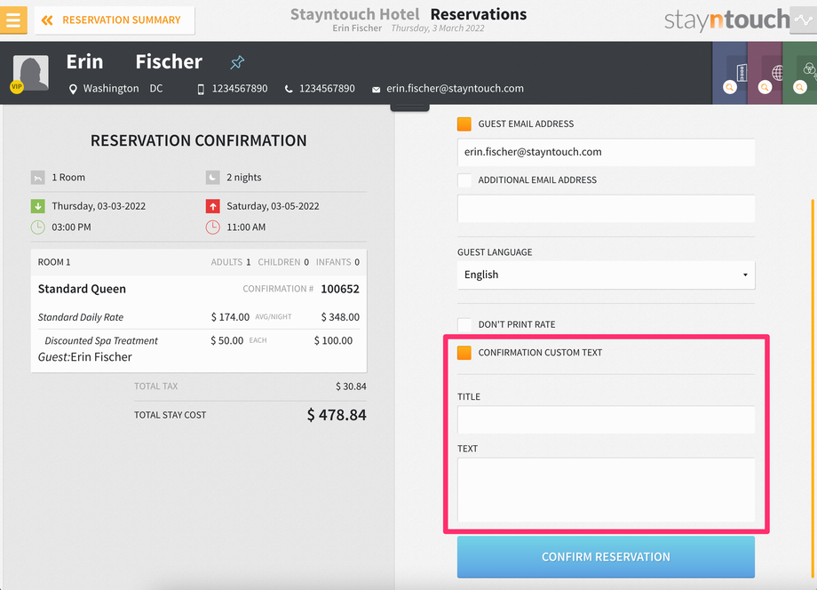Enable the Don't Print Rate checkbox
The width and height of the screenshot is (817, 590).
[464, 324]
